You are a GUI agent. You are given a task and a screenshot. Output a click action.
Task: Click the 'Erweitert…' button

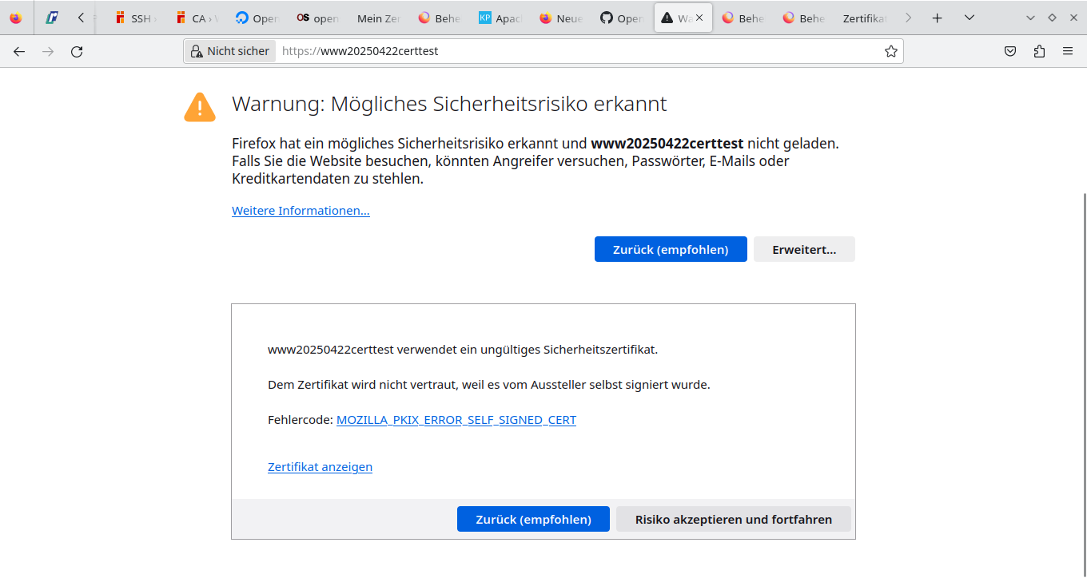click(x=804, y=249)
